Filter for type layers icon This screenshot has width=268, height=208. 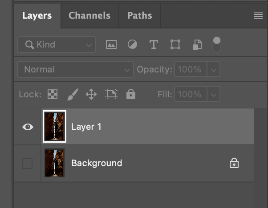pyautogui.click(x=154, y=44)
